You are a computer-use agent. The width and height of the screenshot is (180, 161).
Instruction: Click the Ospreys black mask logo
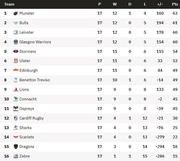tap(16, 109)
